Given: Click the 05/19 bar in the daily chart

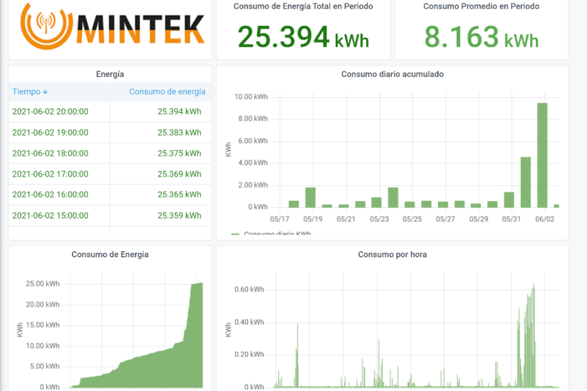Looking at the screenshot, I should pyautogui.click(x=310, y=198).
